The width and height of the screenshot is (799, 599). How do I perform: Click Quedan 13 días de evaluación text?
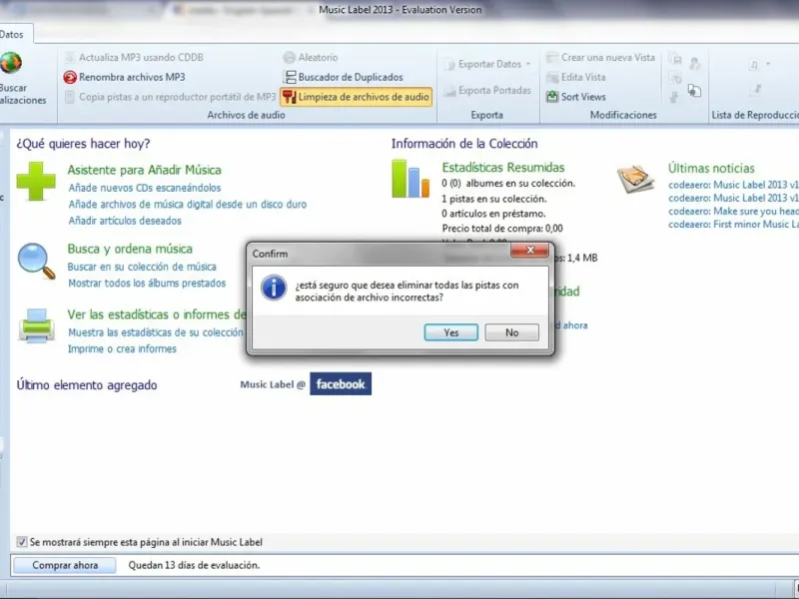[194, 565]
